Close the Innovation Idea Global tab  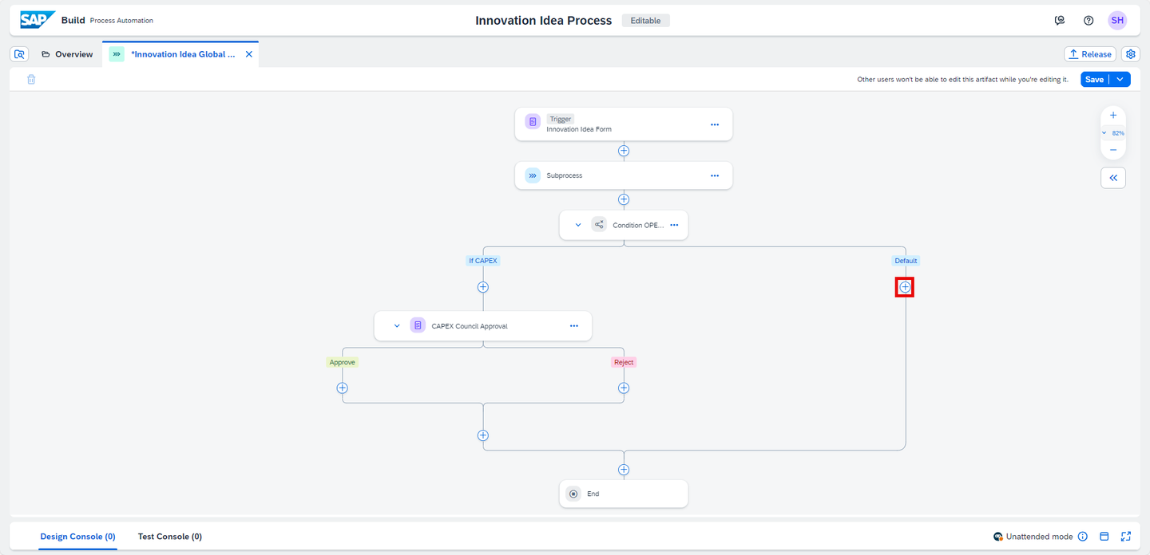248,54
